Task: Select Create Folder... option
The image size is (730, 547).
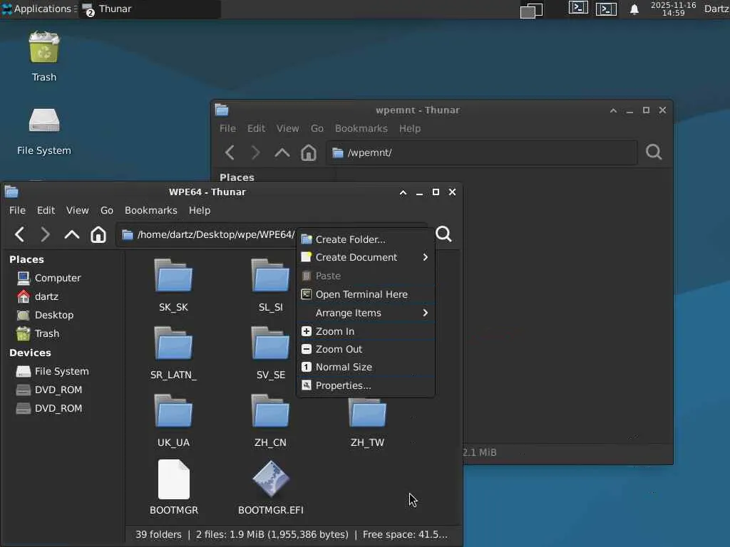Action: (350, 239)
